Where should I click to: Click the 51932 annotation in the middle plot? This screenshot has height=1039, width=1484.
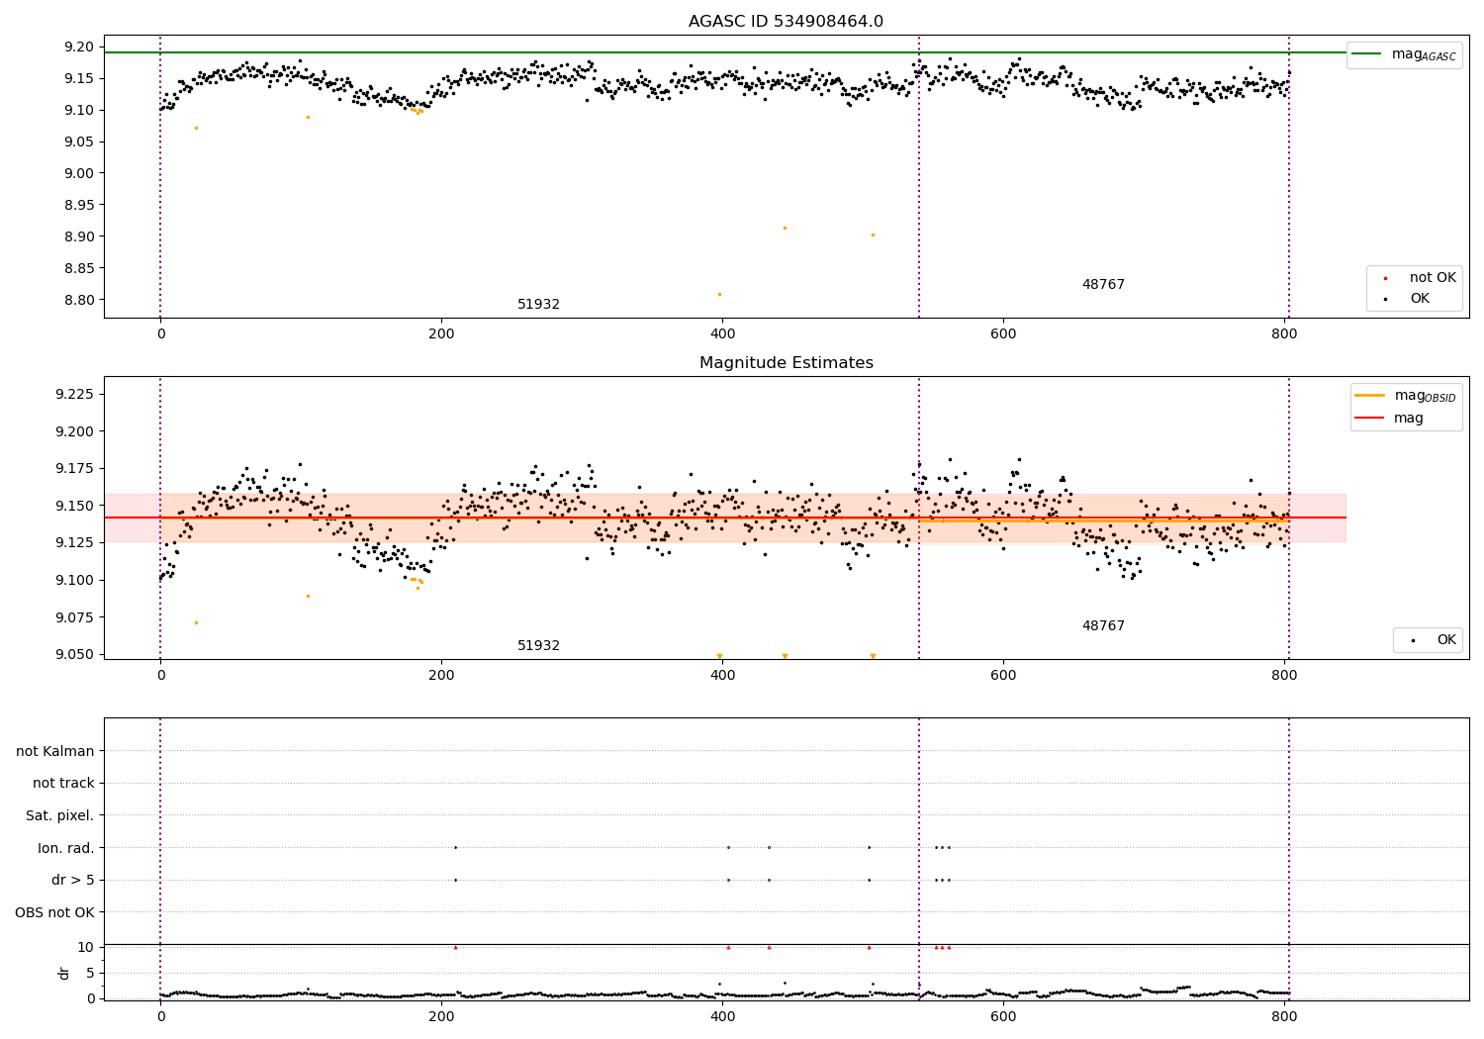pyautogui.click(x=538, y=646)
